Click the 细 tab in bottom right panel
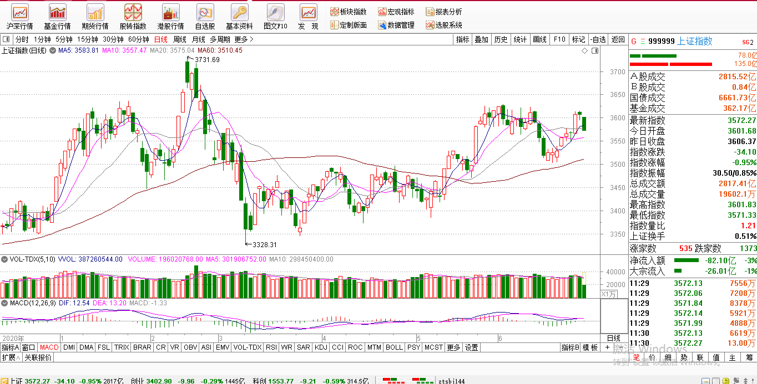The width and height of the screenshot is (757, 384). [x=669, y=358]
